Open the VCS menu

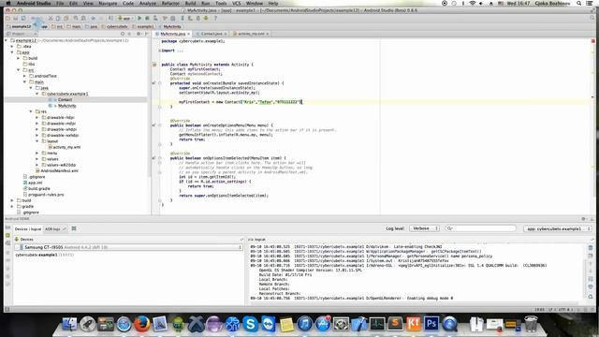point(237,3)
